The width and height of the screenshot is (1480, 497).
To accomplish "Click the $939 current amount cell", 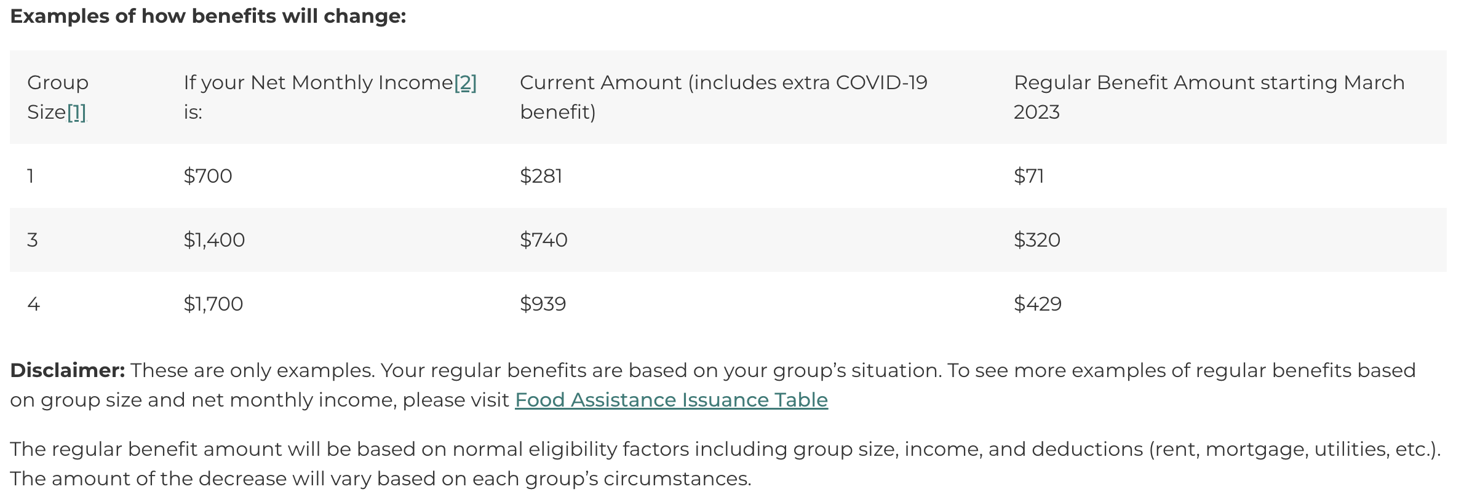I will (x=543, y=304).
